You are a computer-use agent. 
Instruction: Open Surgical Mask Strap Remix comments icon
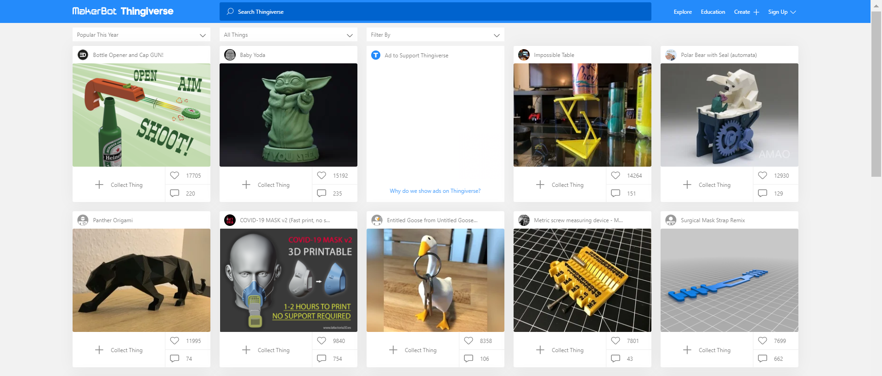click(763, 359)
